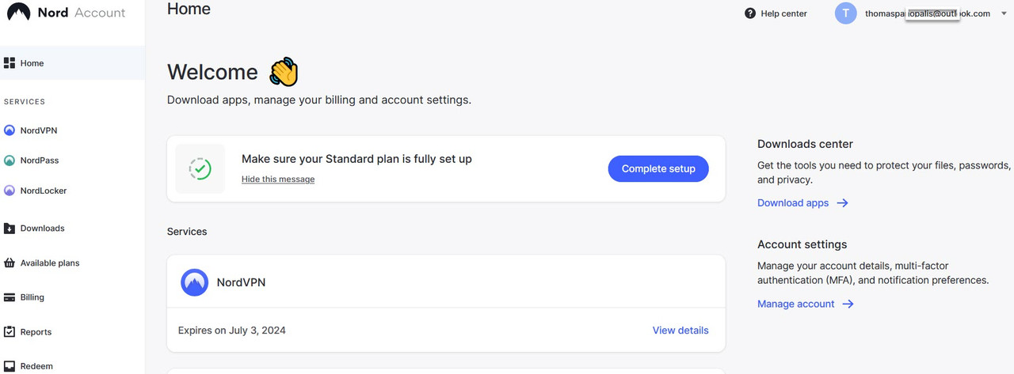Screen dimensions: 1014x374
Task: Click the Reports clipboard icon
Action: 10,332
